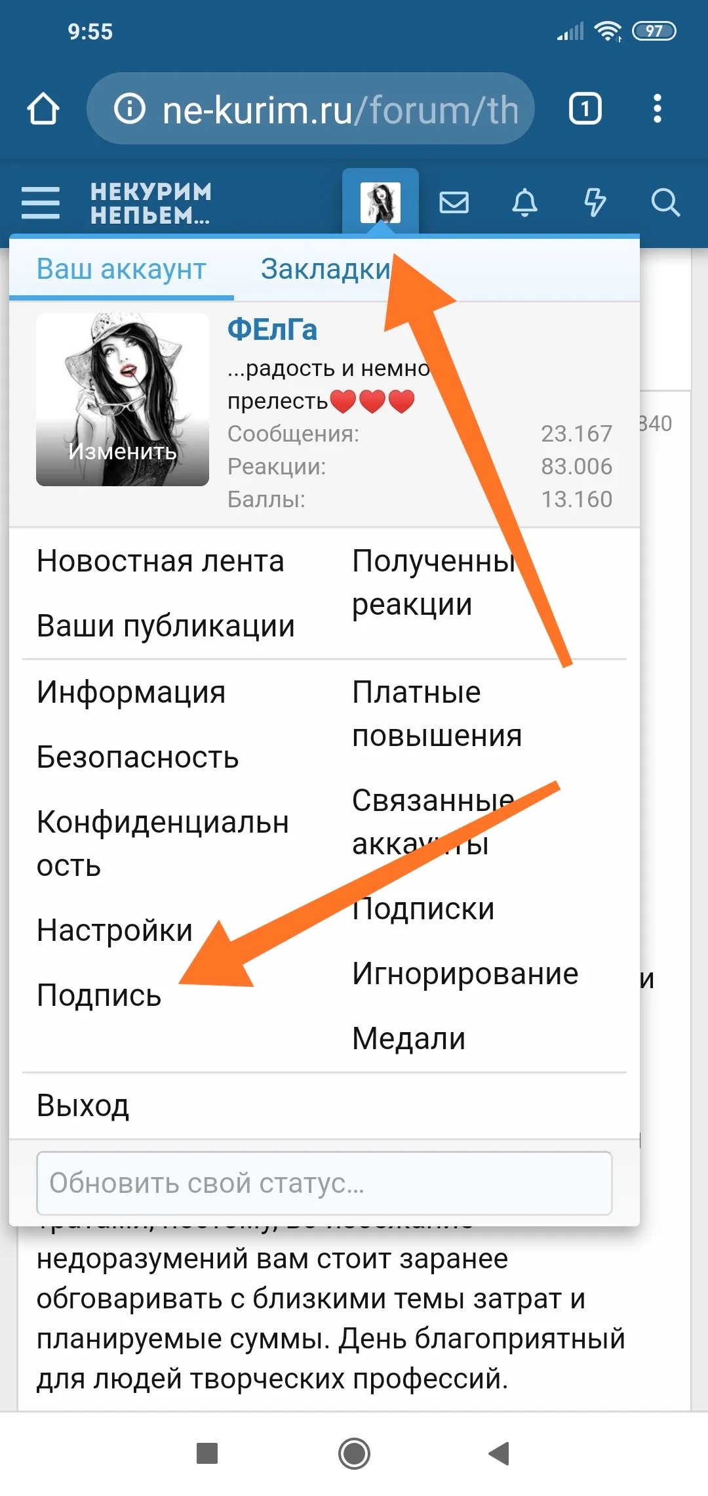Viewport: 708px width, 1496px height.
Task: Open the Подпись settings link
Action: pos(99,995)
